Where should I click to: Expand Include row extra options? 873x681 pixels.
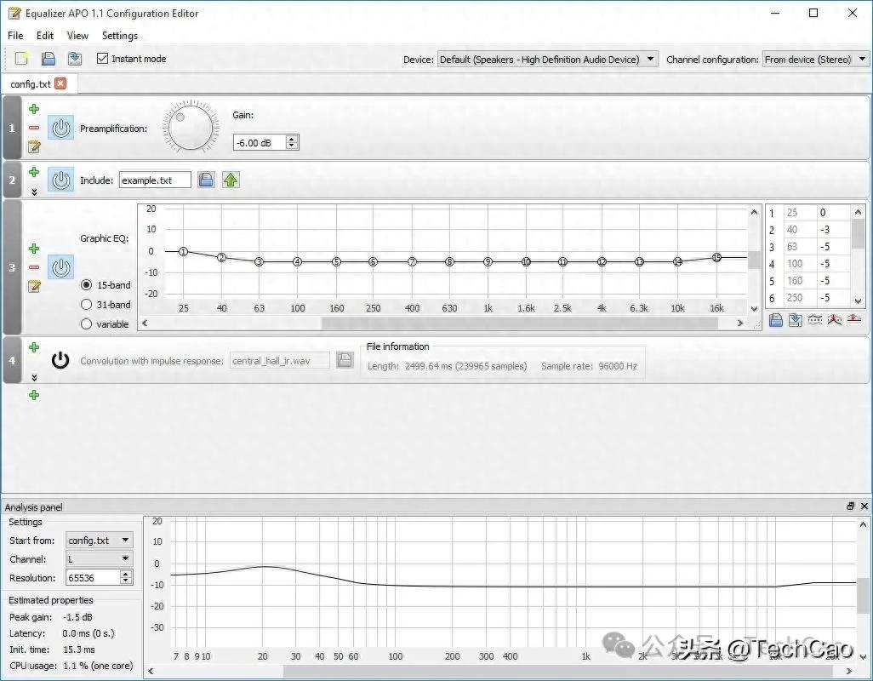tap(34, 192)
